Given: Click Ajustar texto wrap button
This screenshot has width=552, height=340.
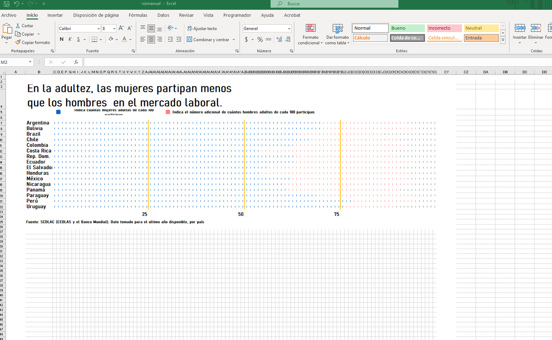Looking at the screenshot, I should pyautogui.click(x=202, y=28).
